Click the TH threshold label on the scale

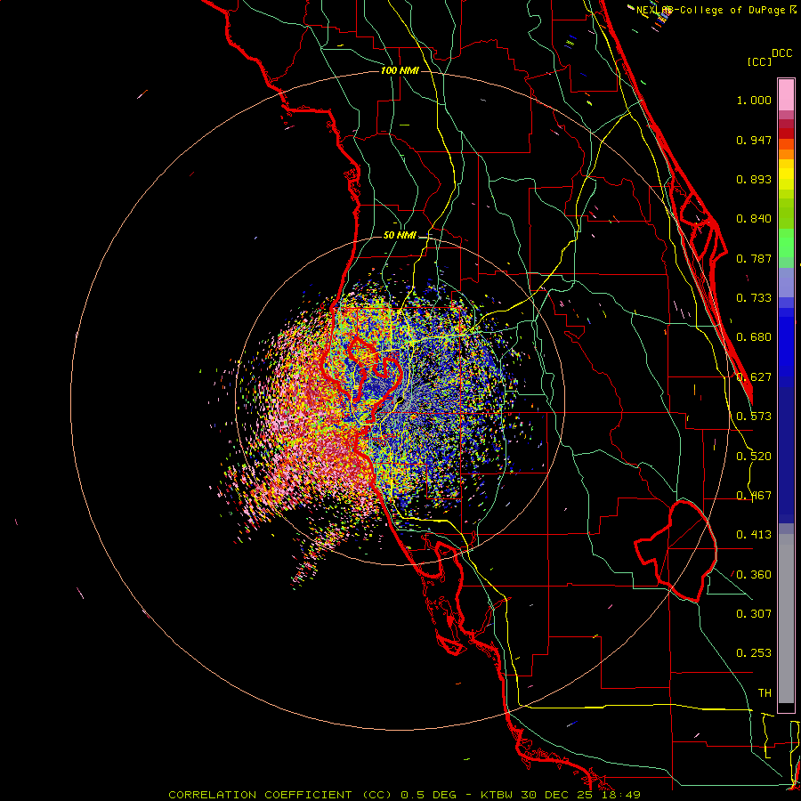(765, 693)
